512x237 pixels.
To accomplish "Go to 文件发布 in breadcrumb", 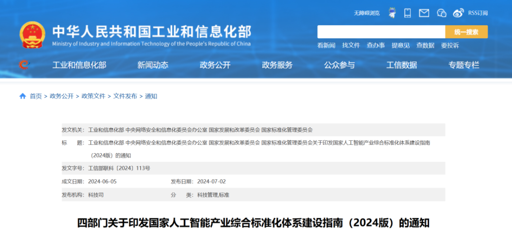I will [125, 96].
